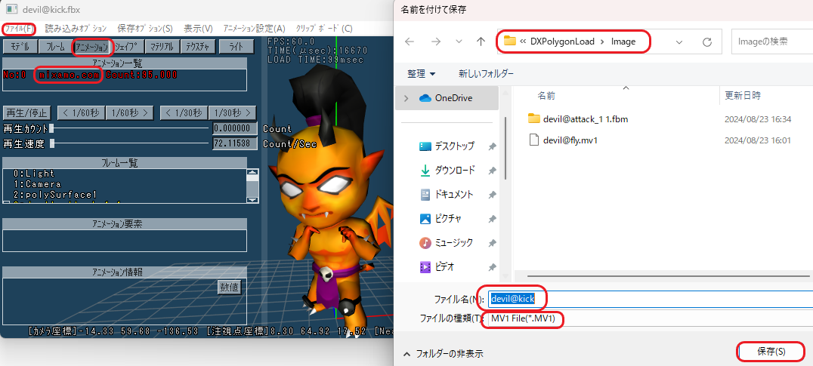
Task: Switch to the マテリアル tab
Action: click(x=162, y=47)
